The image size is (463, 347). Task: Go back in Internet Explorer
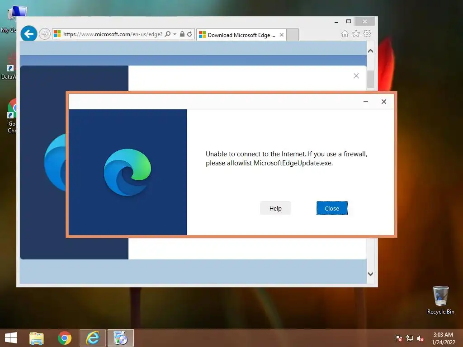28,34
